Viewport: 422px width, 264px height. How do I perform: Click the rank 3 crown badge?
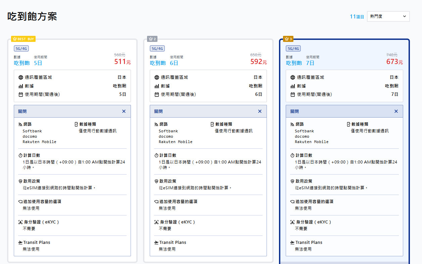[288, 39]
